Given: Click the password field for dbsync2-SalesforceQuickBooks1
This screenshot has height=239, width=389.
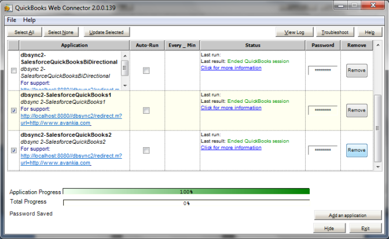Looking at the screenshot, I should pos(322,110).
